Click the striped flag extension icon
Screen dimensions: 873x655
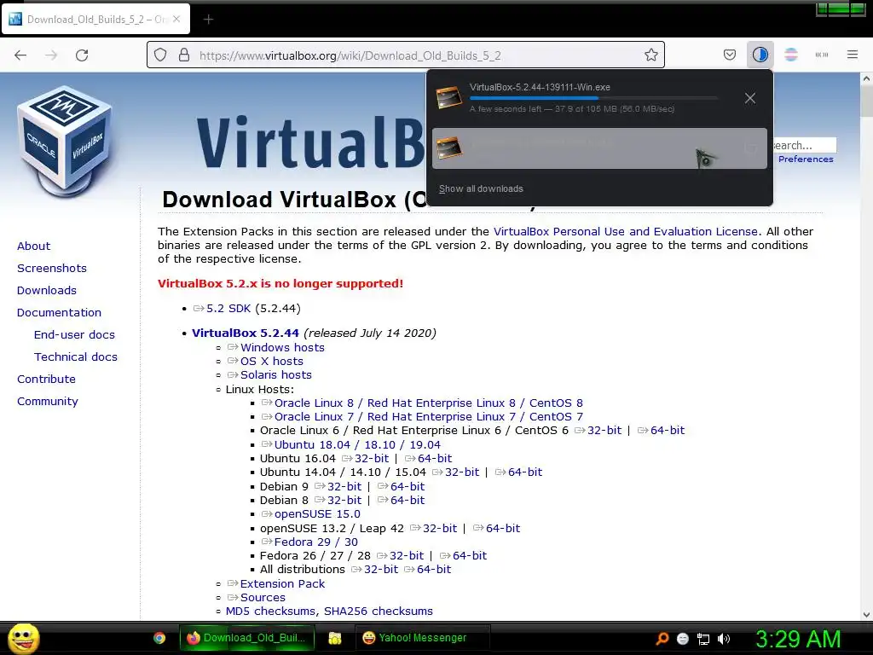coord(790,55)
